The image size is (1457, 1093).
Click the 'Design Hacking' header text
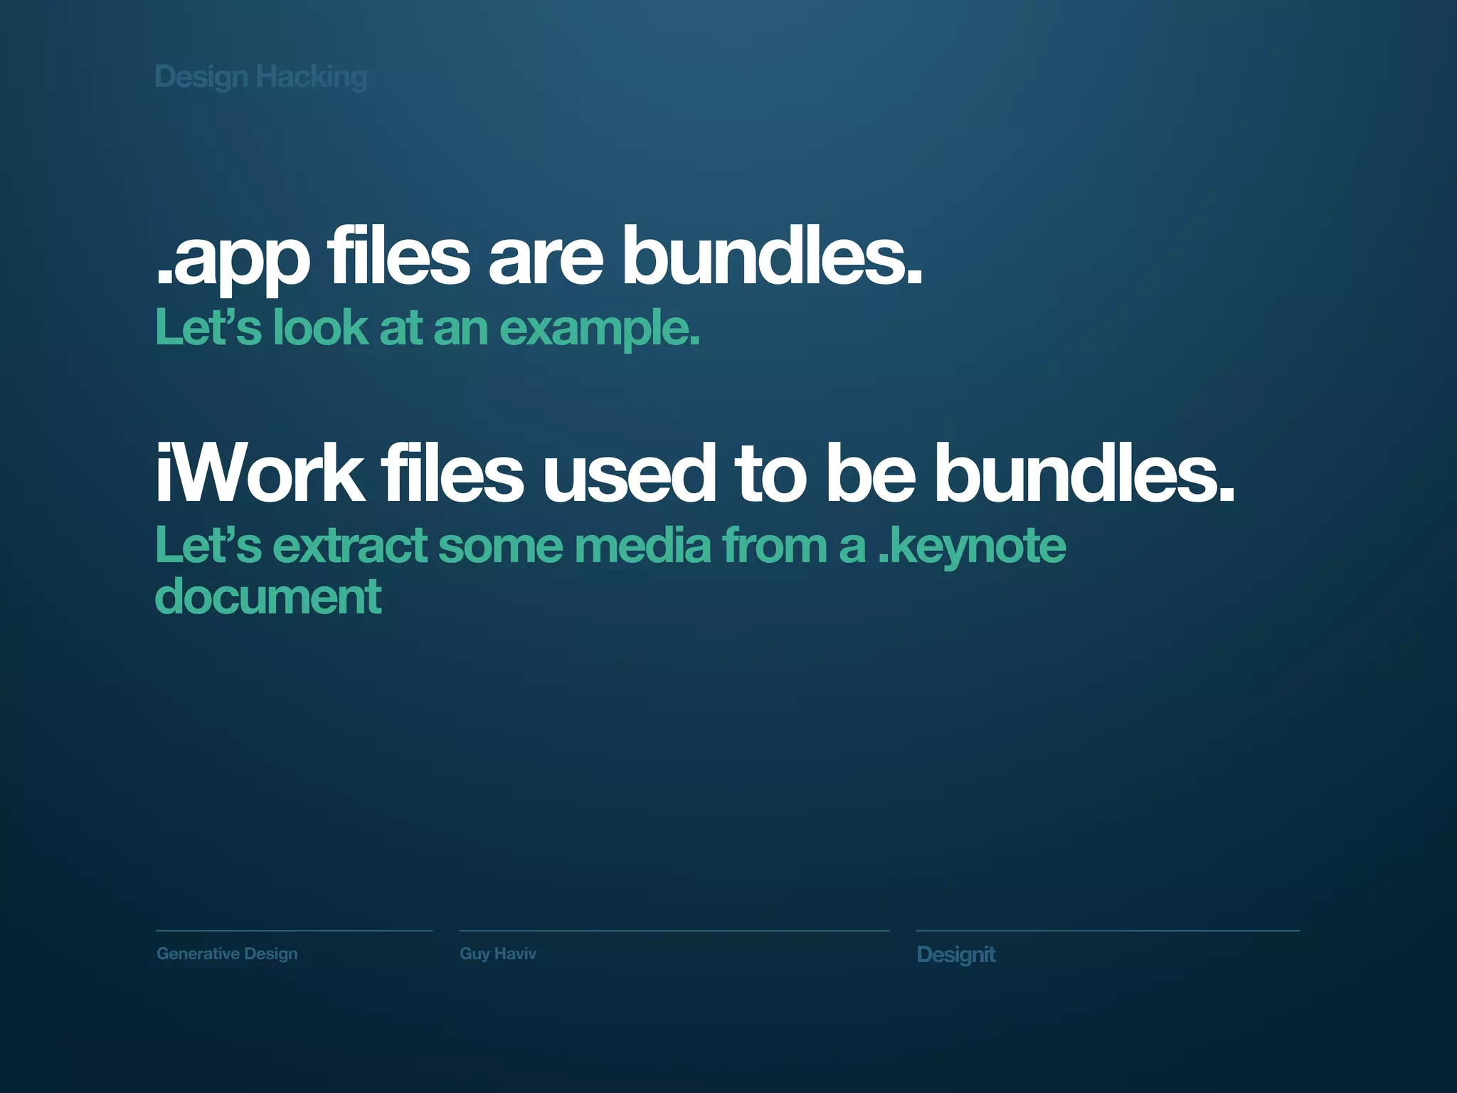point(261,77)
